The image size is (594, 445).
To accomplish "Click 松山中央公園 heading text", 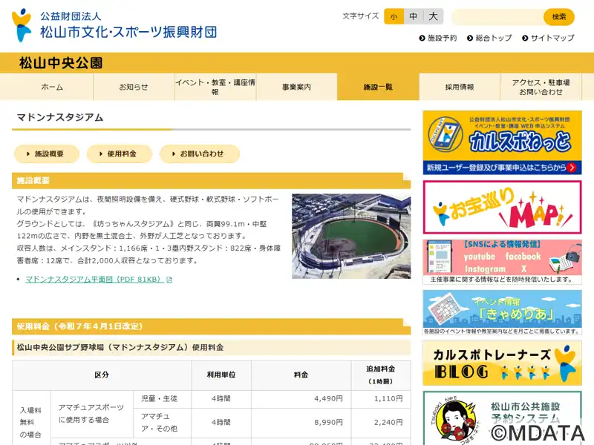I will pos(61,63).
